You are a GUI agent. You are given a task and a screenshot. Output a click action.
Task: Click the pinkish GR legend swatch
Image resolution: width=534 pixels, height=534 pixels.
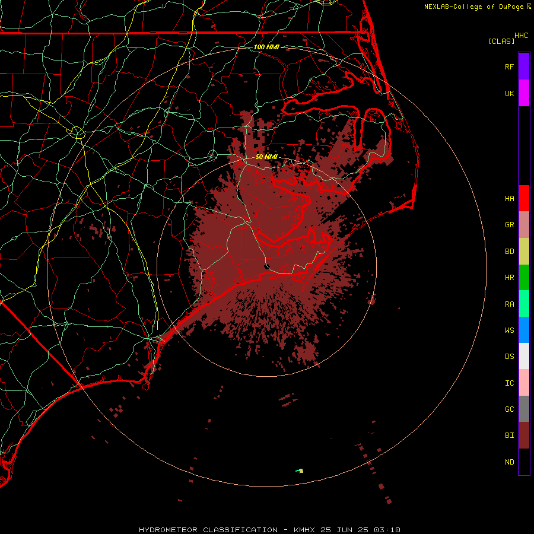click(x=524, y=224)
